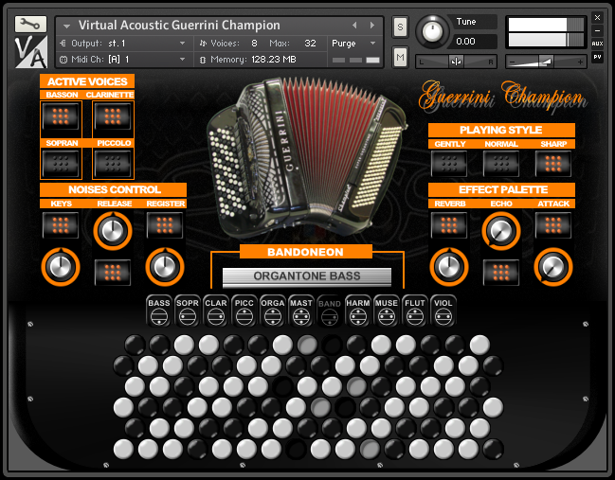Viewport: 615px width, 480px height.
Task: Click the ORGANTONE BASS display button
Action: click(x=307, y=276)
